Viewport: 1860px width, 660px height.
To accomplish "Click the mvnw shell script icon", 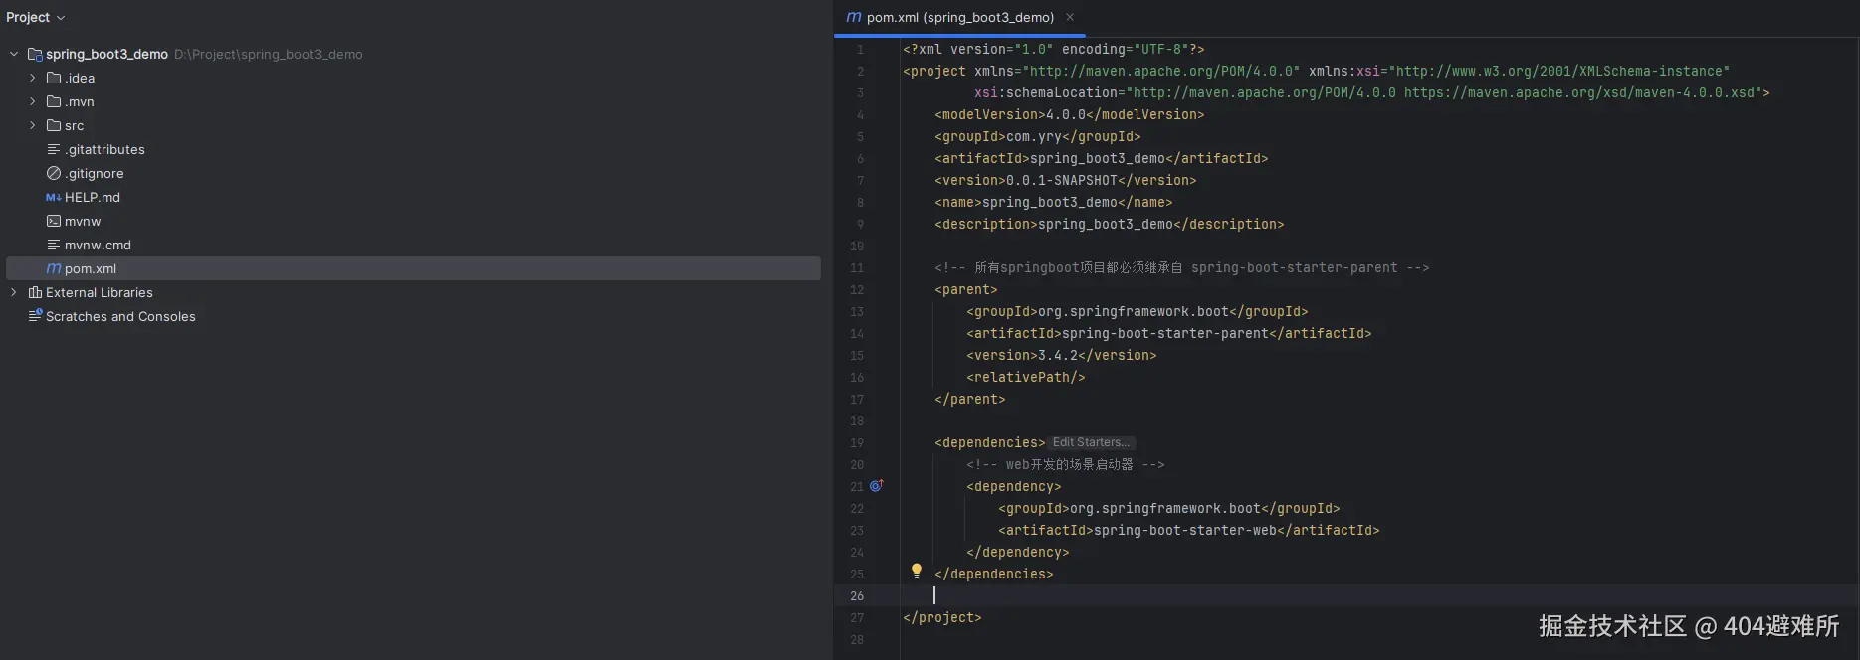I will coord(54,221).
